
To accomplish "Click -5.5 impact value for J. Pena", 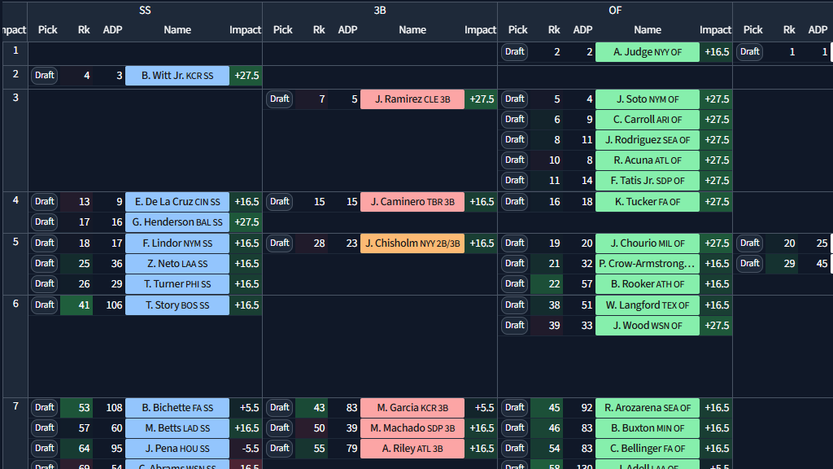I will pos(246,449).
